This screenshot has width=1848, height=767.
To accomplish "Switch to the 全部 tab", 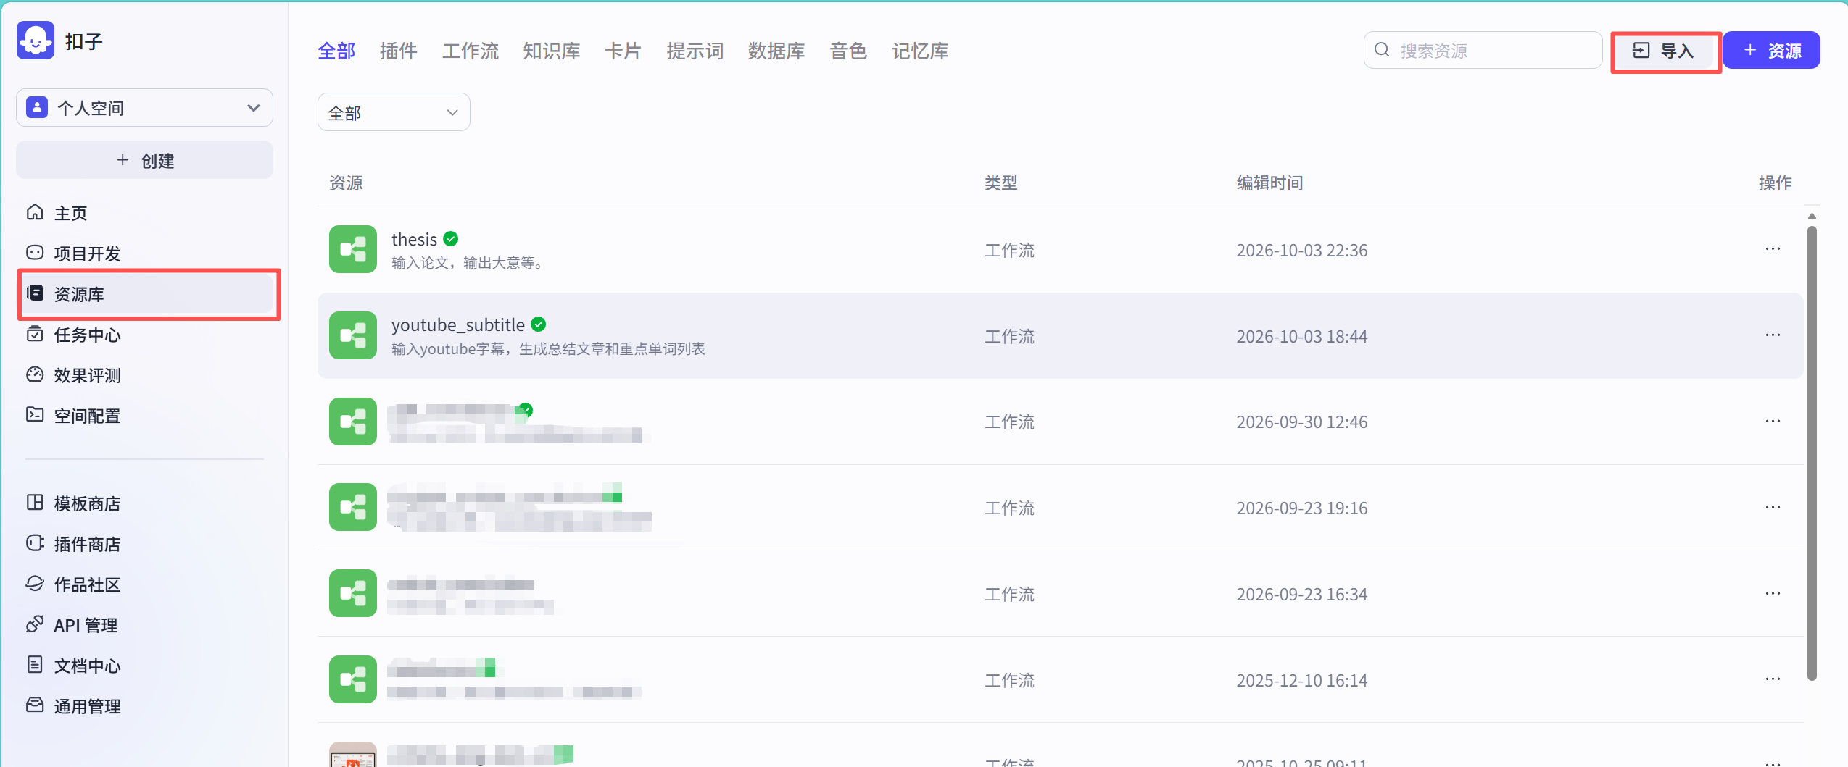I will 336,51.
